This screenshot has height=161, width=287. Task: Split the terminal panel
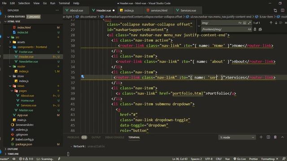pos(268,137)
